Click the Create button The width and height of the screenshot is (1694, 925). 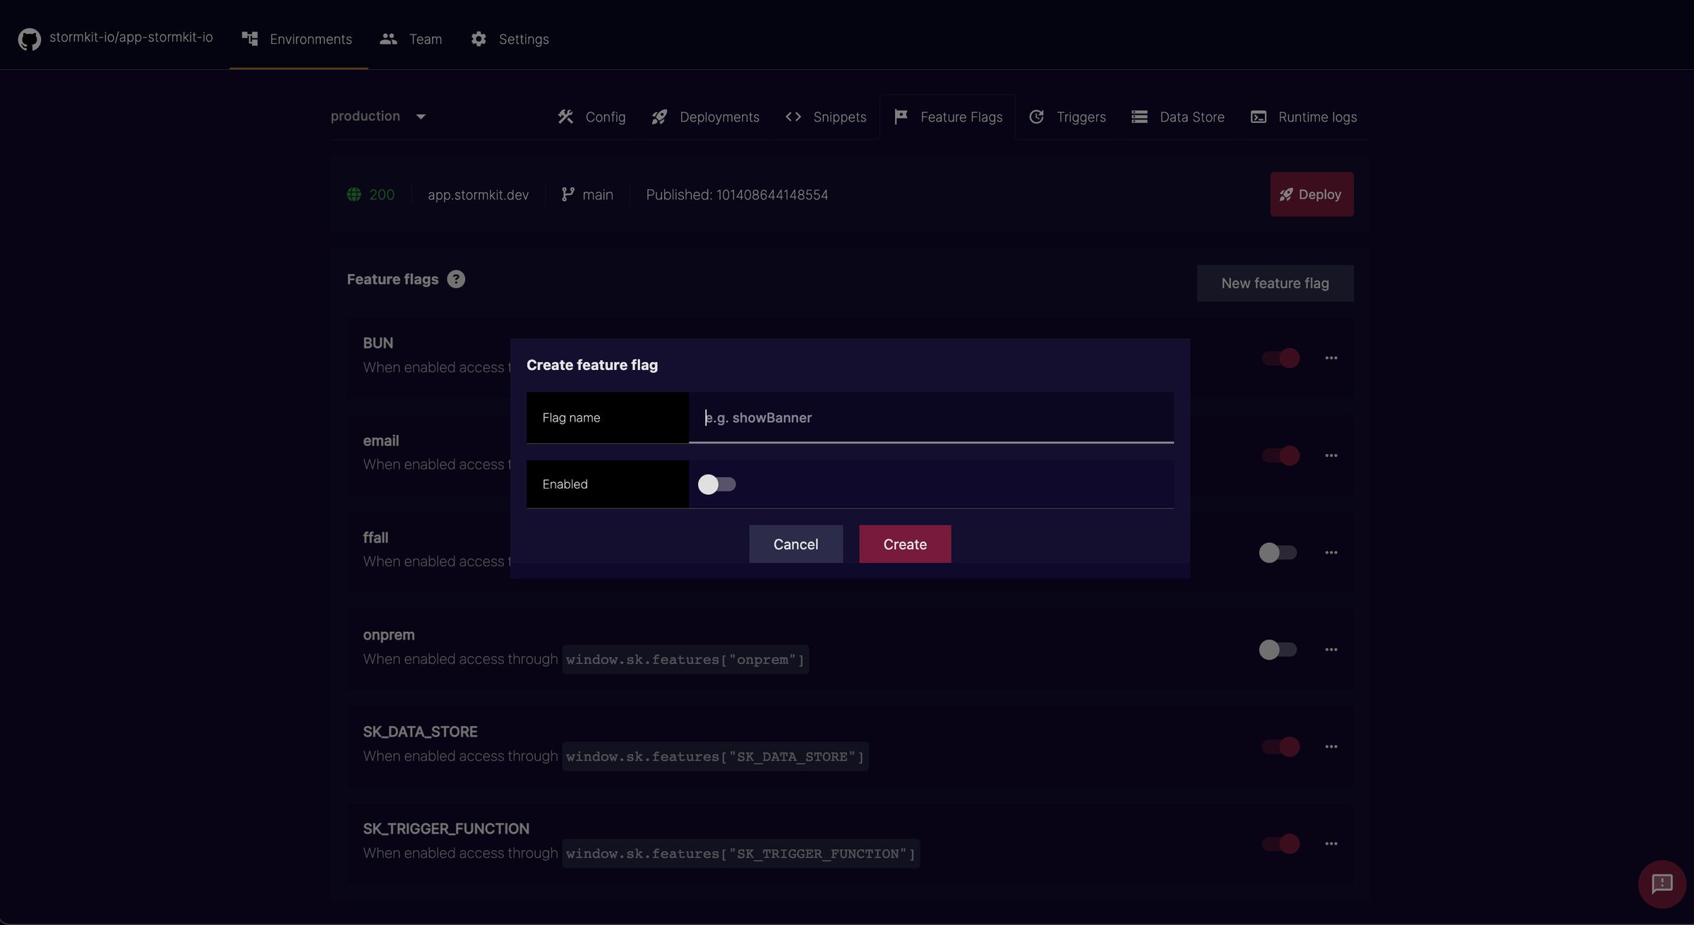pos(904,544)
